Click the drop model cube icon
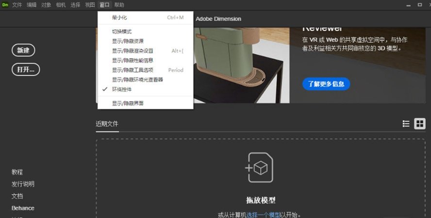The image size is (431, 218). coord(259,168)
